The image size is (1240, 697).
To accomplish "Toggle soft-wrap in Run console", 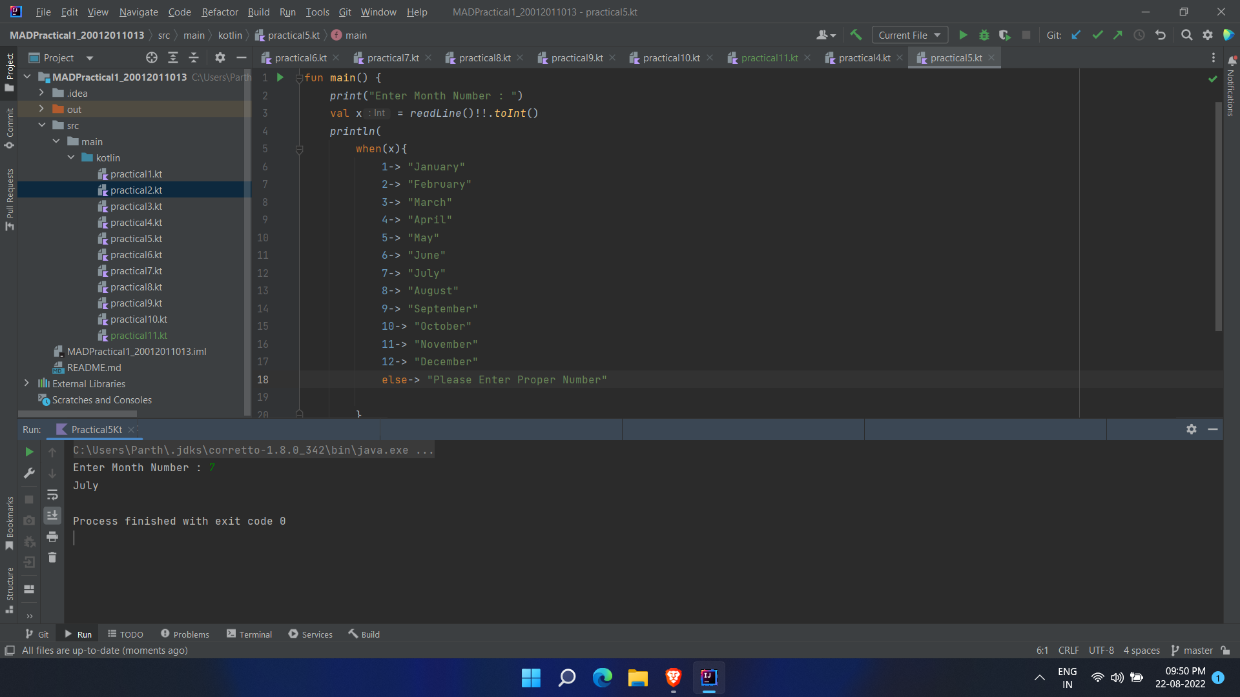I will (52, 495).
